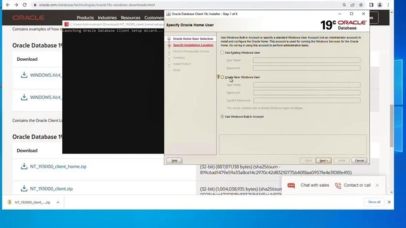Select Use Windows Built-in Account option
This screenshot has width=406, height=228.
click(x=222, y=117)
